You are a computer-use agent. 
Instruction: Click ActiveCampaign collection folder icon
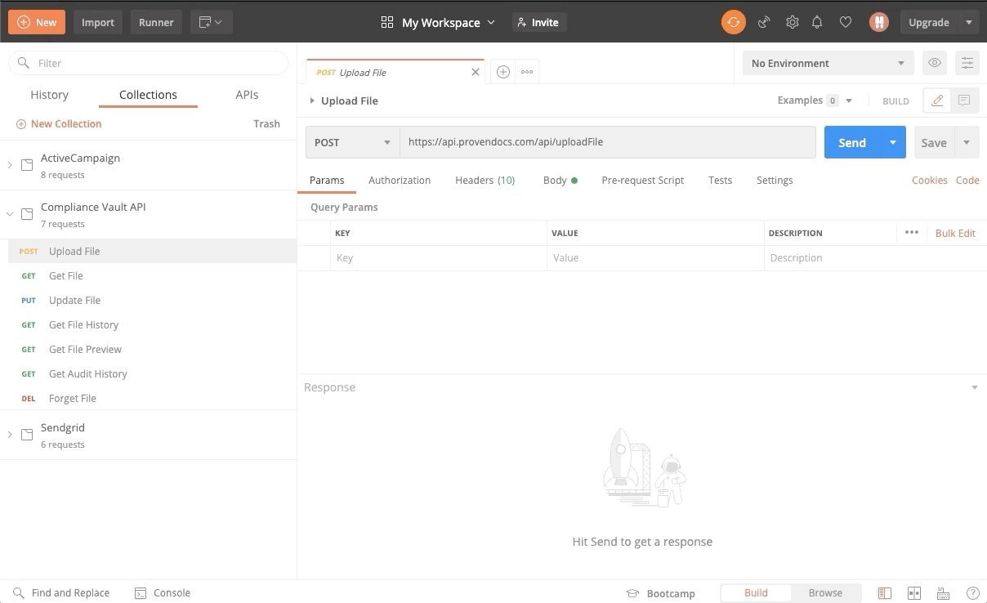click(27, 164)
